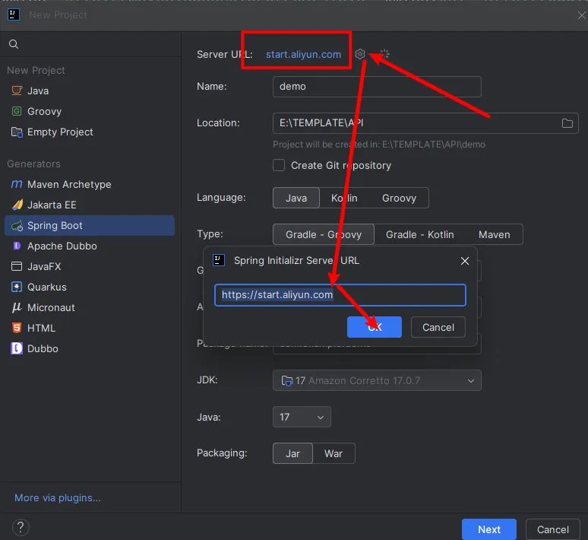Click the folder browse icon in Location
588x540 pixels.
point(567,123)
